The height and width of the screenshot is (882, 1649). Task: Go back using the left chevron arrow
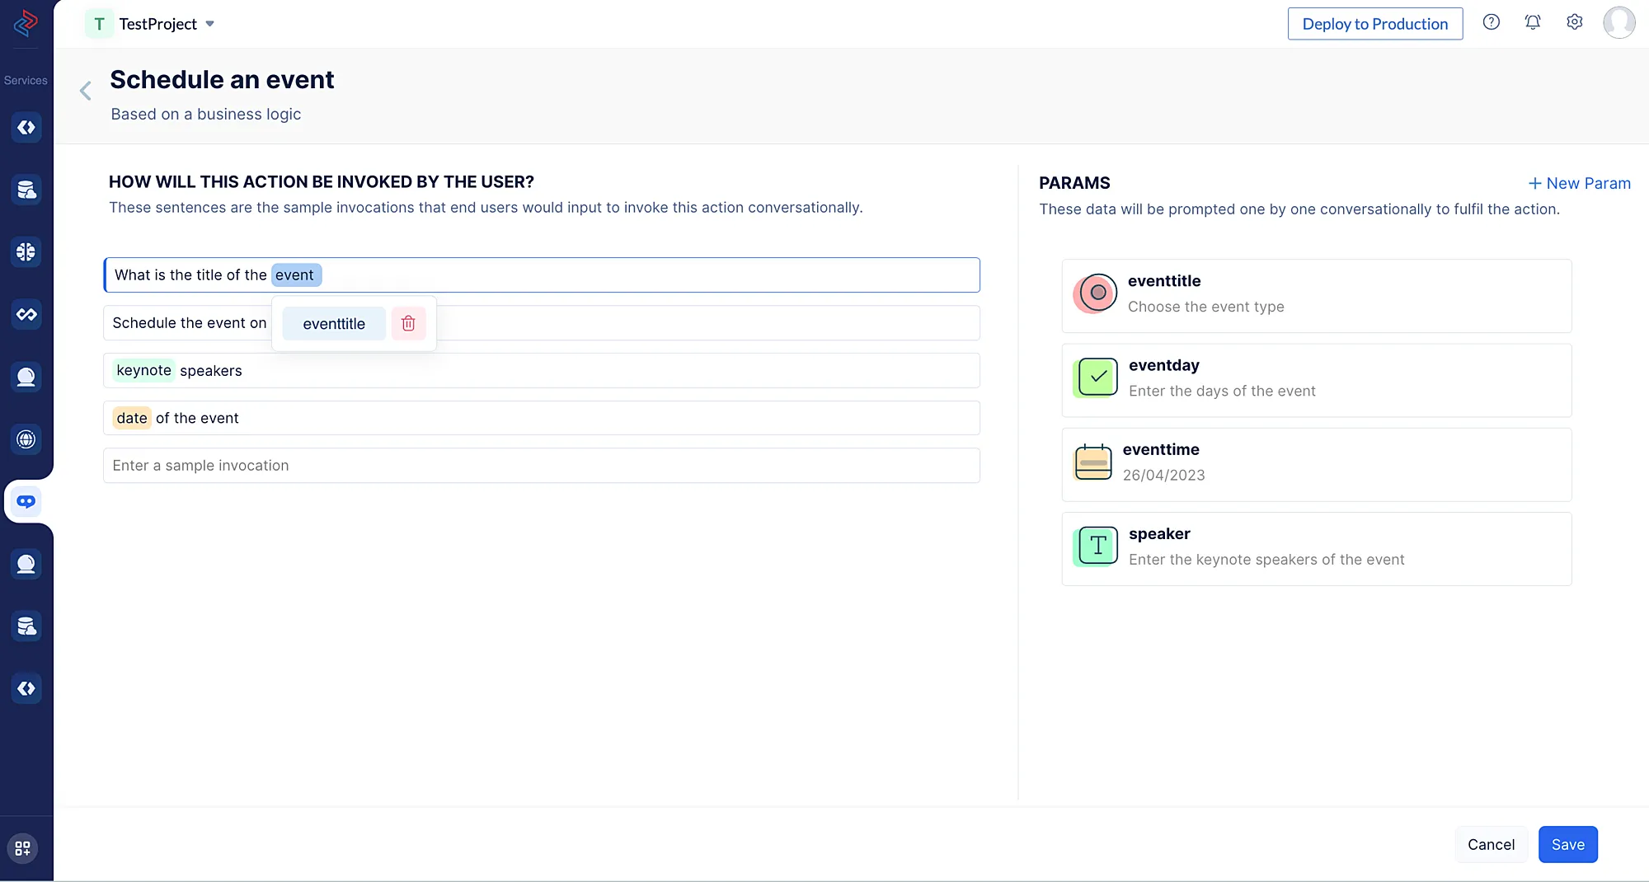point(86,91)
